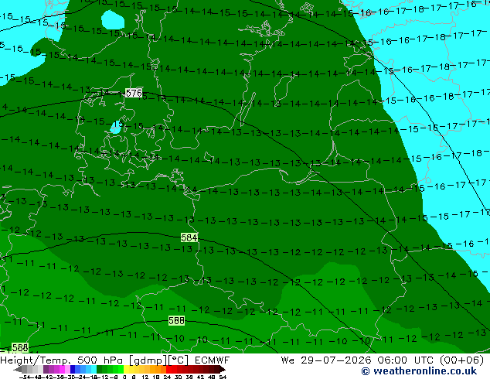This screenshot has width=490, height=379.
Task: Open the weatheronline.co.uk link
Action: pos(425,371)
